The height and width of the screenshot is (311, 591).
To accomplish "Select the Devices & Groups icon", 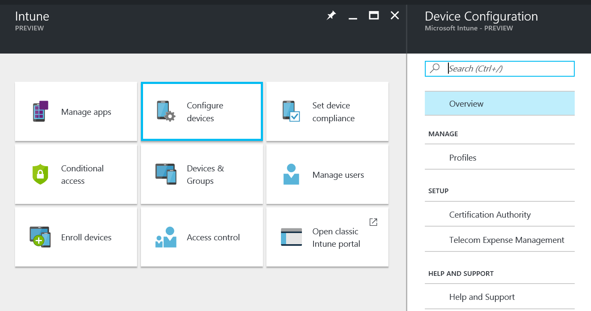I will click(x=166, y=174).
